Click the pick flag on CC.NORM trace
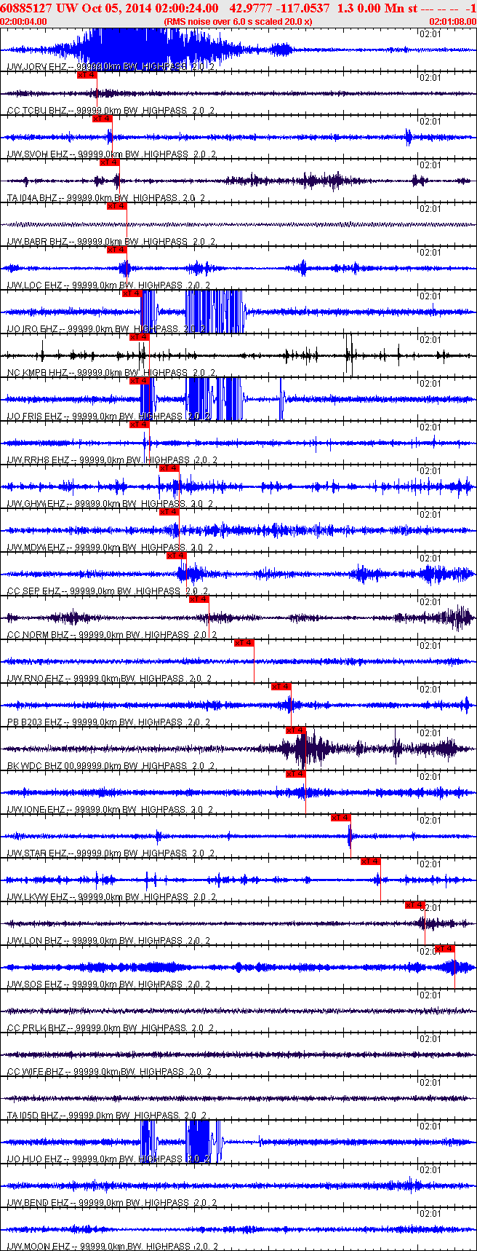Screen dimensions: 477x1251 tap(199, 599)
